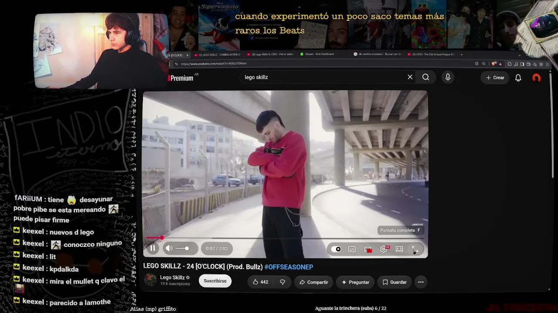Viewport: 558px width, 313px height.
Task: Open the Lego Skillz channel avatar
Action: coord(150,280)
